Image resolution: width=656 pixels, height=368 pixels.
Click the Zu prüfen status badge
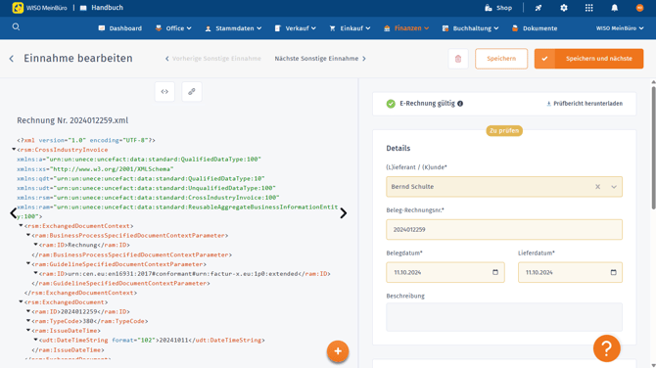click(x=504, y=131)
